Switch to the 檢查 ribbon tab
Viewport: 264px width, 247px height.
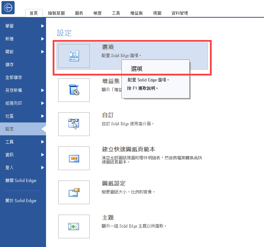[98, 13]
